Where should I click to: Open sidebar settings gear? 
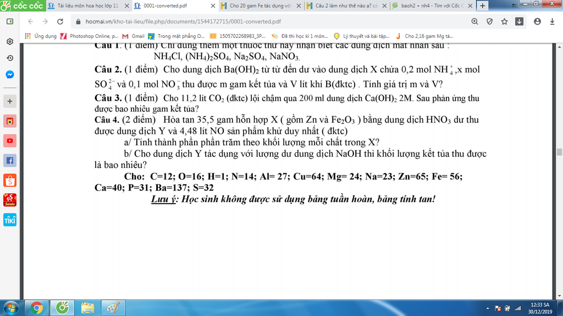pyautogui.click(x=10, y=42)
